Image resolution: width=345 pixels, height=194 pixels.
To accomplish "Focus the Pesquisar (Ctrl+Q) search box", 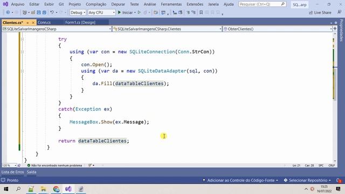I will click(263, 4).
